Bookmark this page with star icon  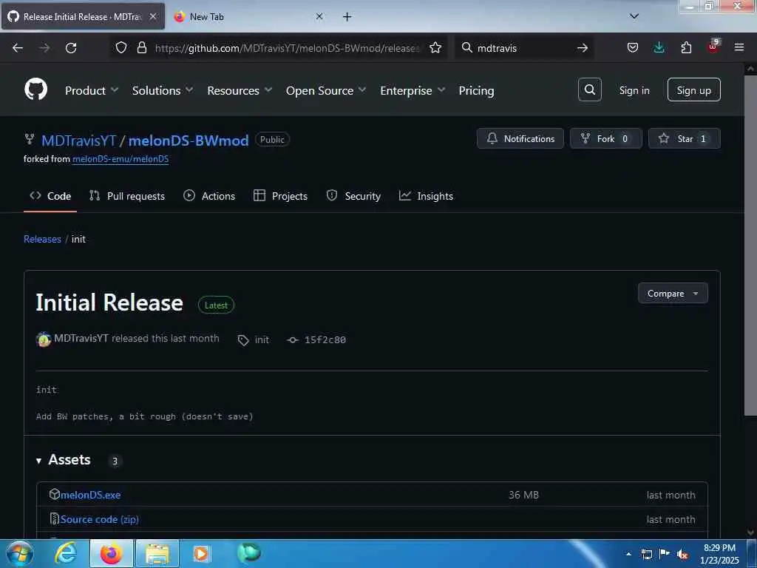(435, 48)
